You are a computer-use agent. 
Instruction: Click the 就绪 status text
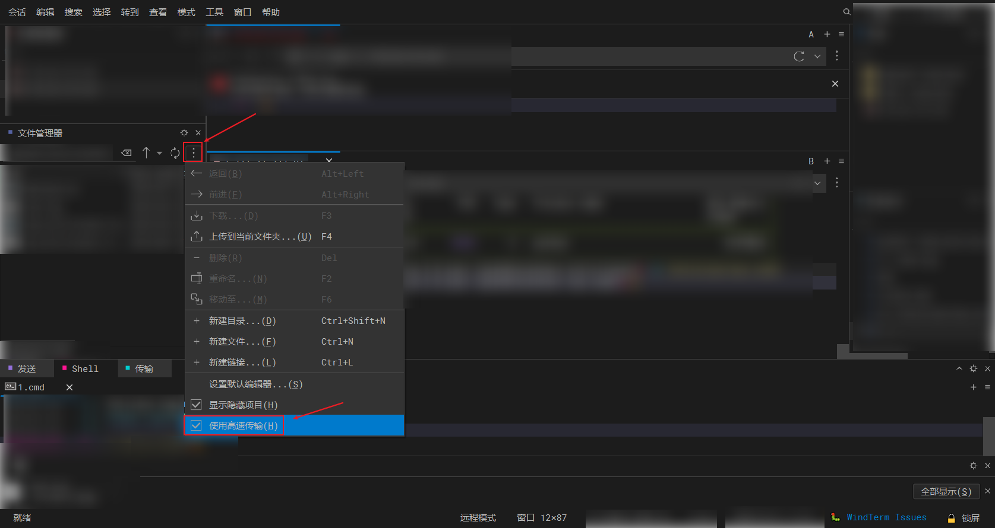22,518
